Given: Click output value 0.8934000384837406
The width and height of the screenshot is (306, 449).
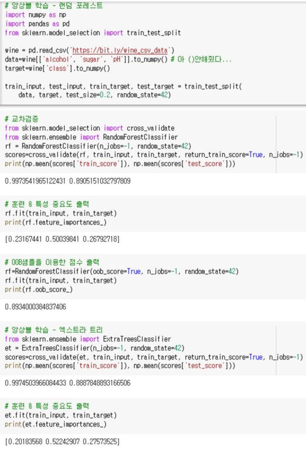Looking at the screenshot, I should click(x=36, y=307).
